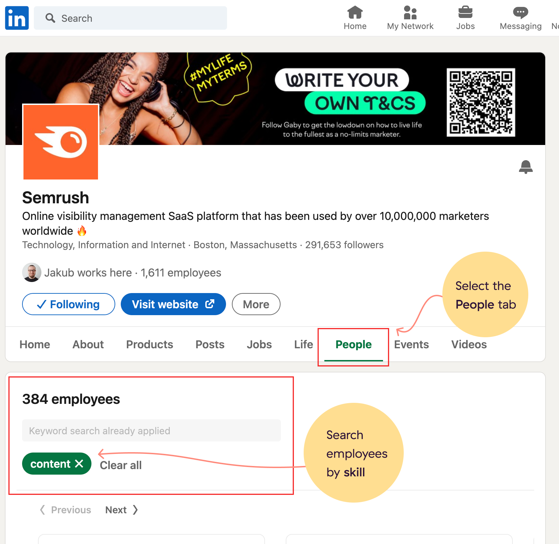Open the company Jobs tab

[x=259, y=344]
